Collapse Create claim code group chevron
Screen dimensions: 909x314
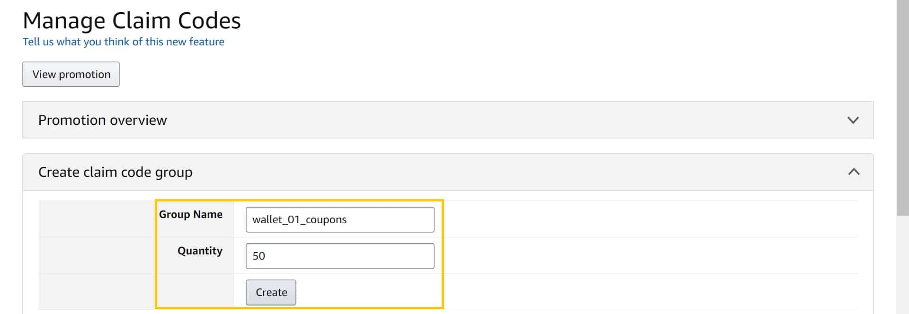[x=854, y=172]
